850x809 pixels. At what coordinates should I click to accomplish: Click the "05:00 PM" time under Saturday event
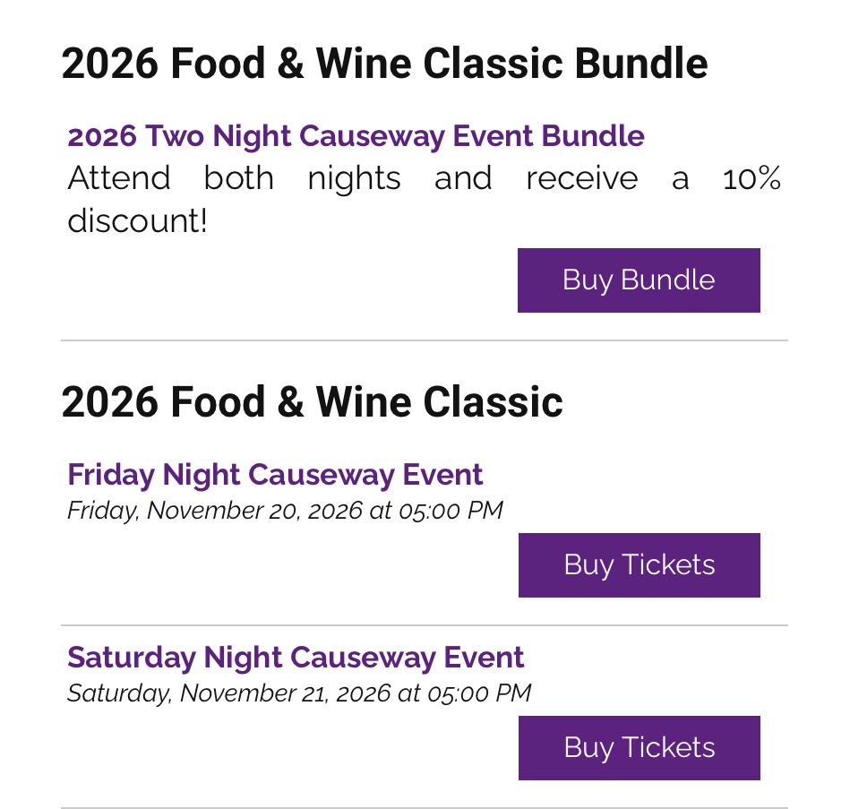click(478, 693)
